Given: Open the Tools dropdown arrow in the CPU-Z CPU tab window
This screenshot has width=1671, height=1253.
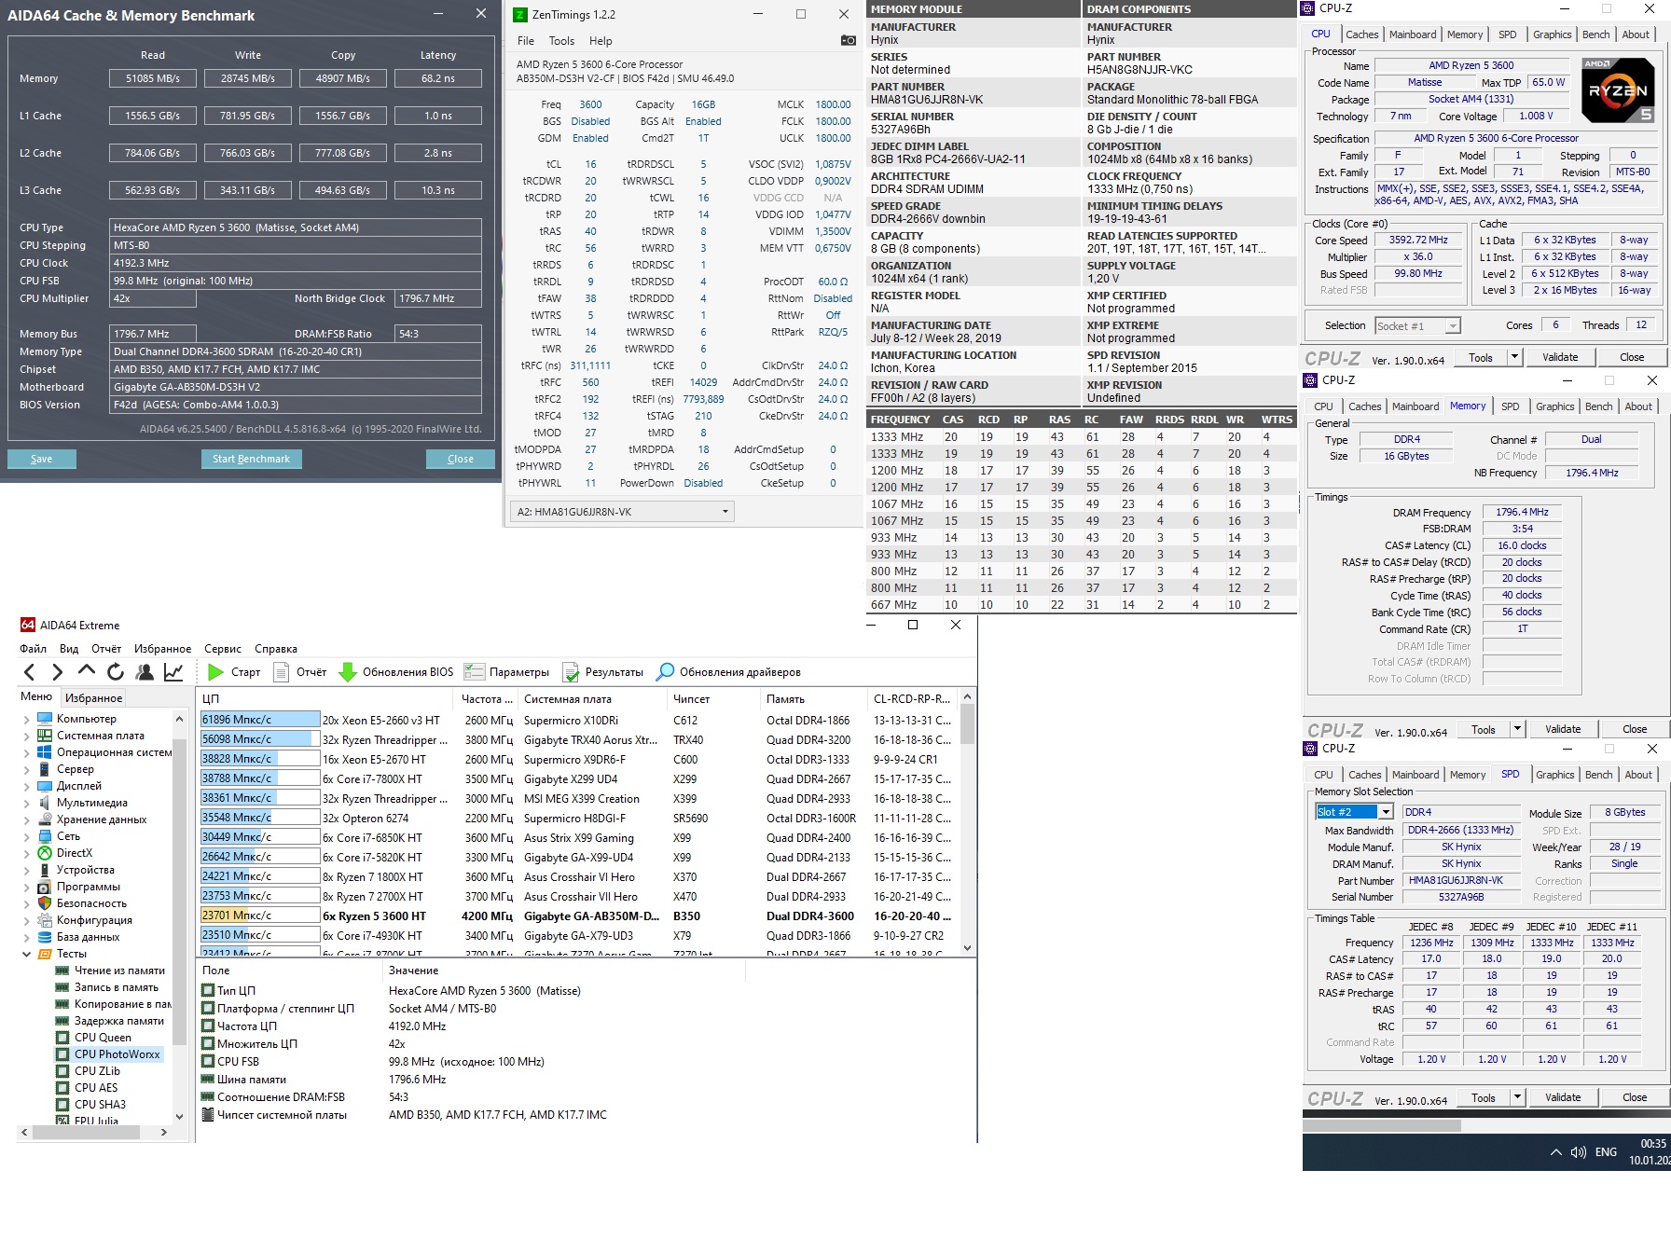Looking at the screenshot, I should coord(1514,357).
